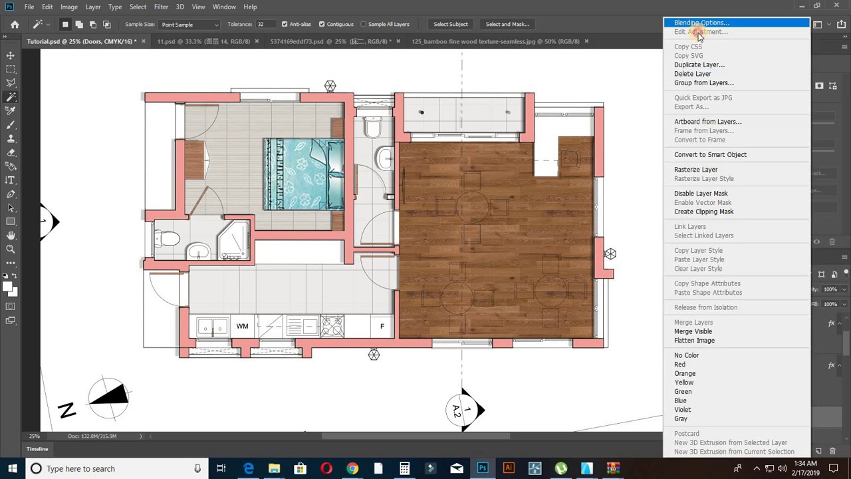
Task: Select the Paint Bucket tool
Action: (x=11, y=166)
